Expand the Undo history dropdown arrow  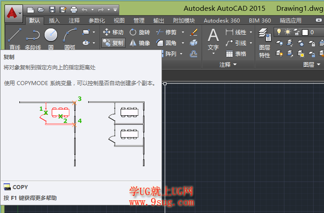[x=92, y=10]
